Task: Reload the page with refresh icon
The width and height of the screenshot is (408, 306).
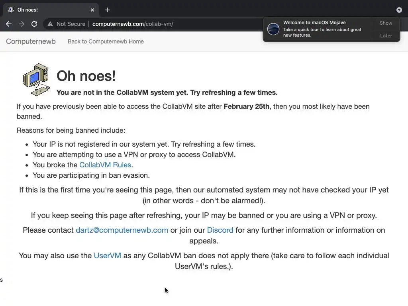Action: tap(34, 24)
